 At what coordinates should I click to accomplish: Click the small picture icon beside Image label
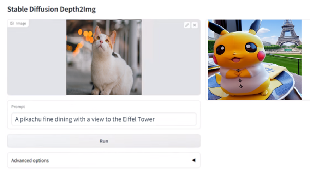click(x=12, y=23)
